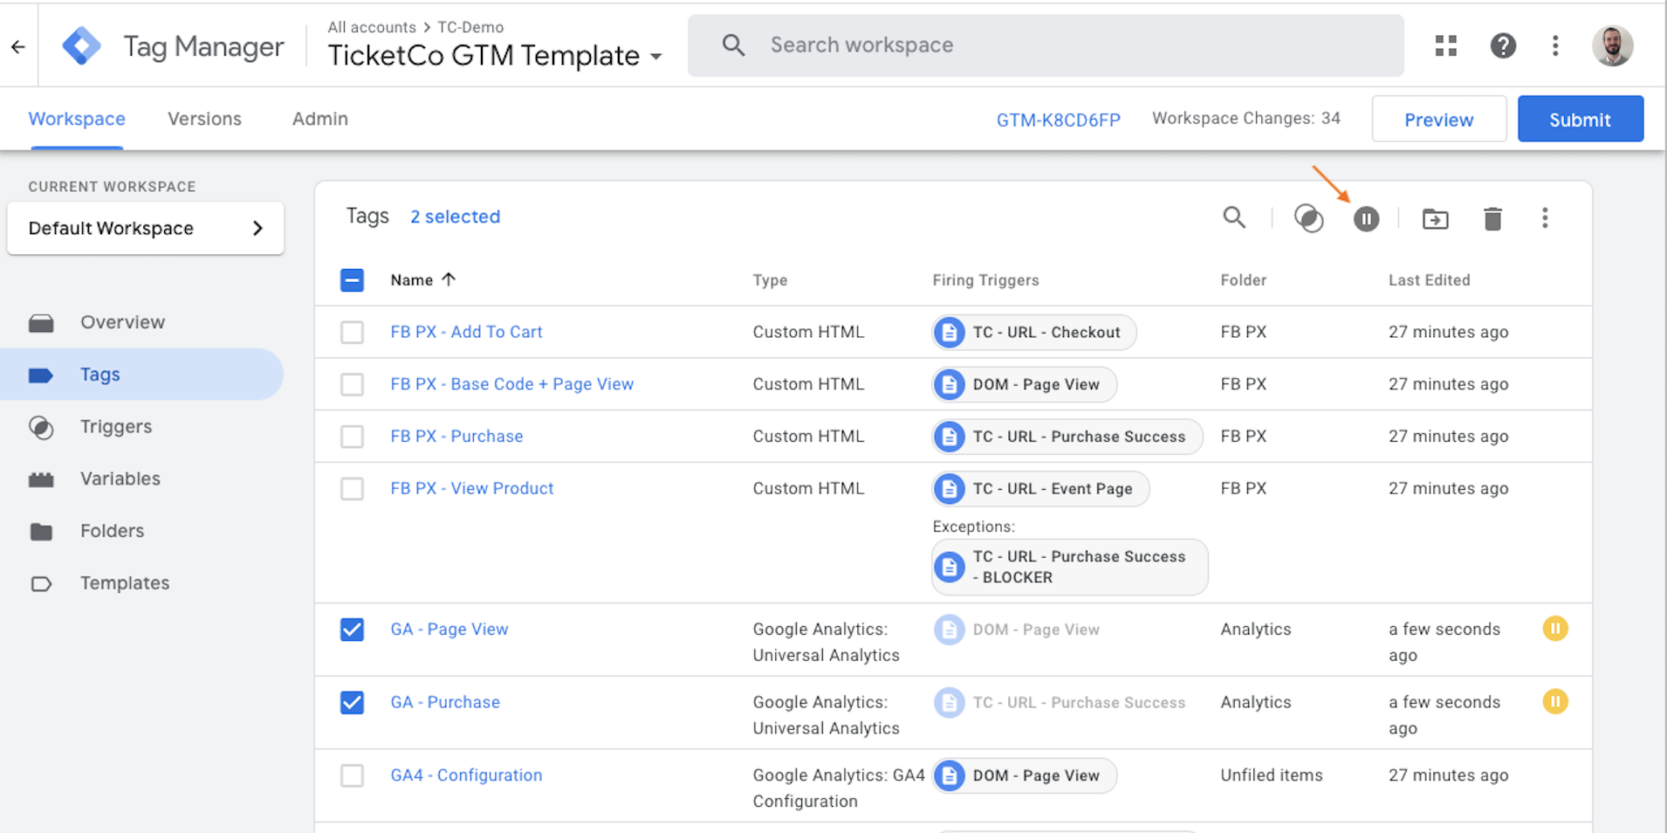Click the Variables sidebar icon
1667x833 pixels.
pyautogui.click(x=41, y=479)
